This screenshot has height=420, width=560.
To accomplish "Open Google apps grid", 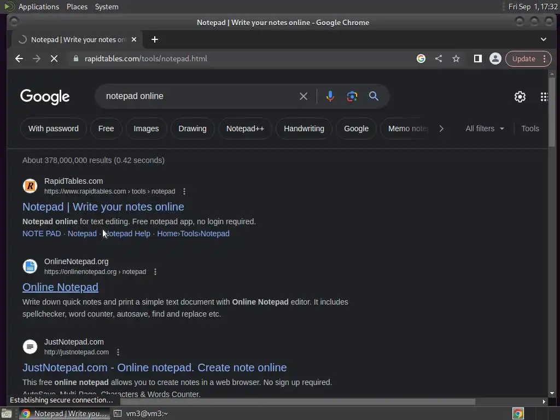I will tap(544, 96).
